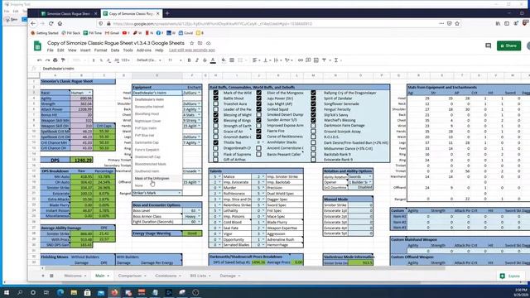Toggle italic formatting in toolbar
Screen dimensions: 530x298
pos(197,60)
